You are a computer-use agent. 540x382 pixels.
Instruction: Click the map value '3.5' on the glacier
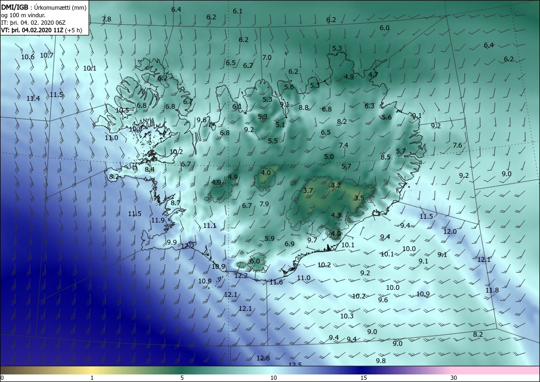click(x=359, y=198)
